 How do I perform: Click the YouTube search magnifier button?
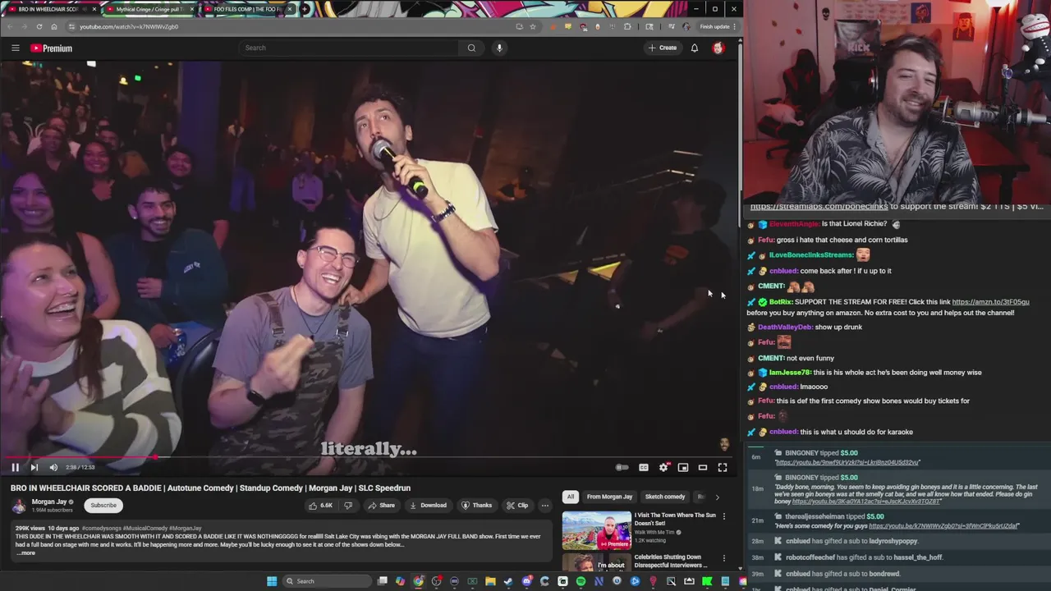(x=471, y=48)
